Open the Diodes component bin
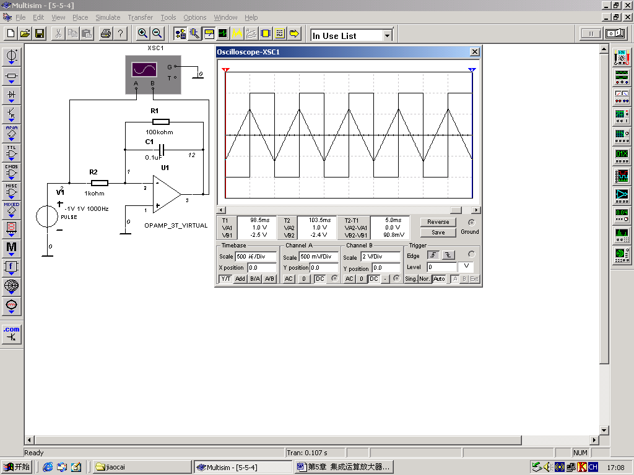The image size is (634, 475). (x=11, y=95)
